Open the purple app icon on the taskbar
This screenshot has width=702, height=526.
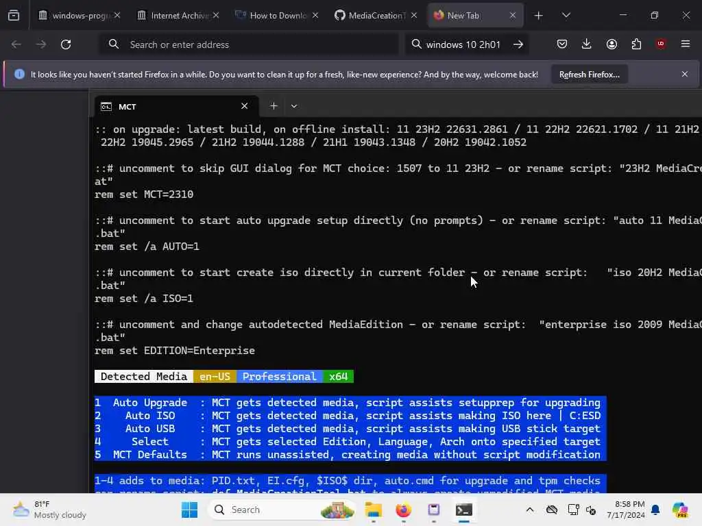point(434,510)
